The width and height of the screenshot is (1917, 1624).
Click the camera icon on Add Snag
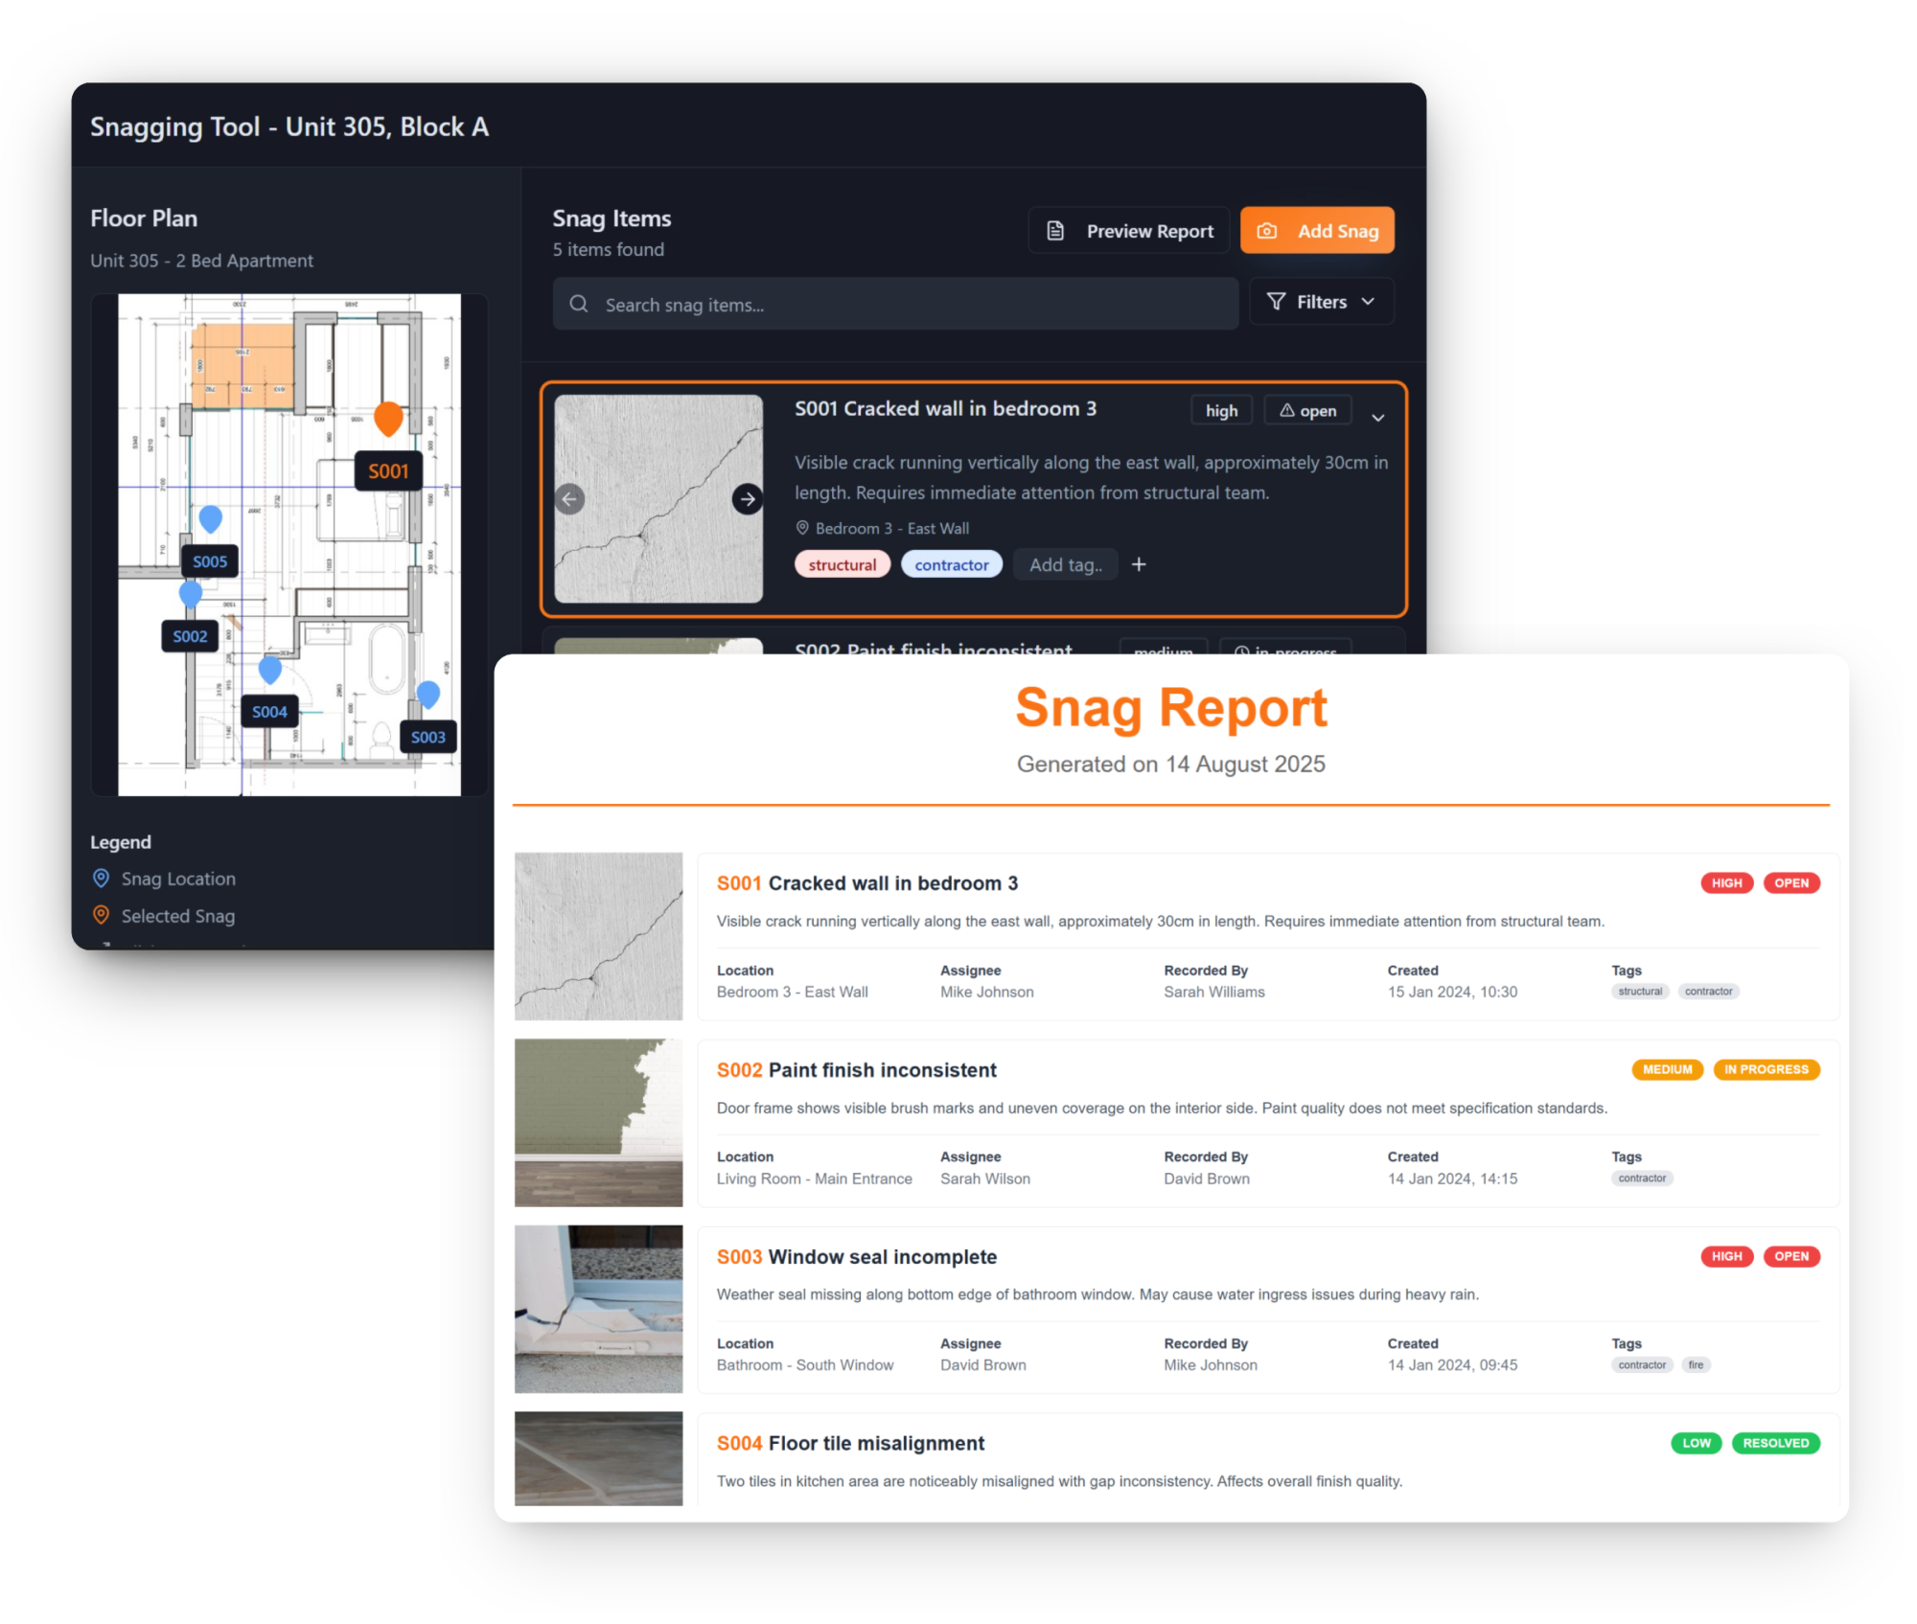(x=1266, y=231)
